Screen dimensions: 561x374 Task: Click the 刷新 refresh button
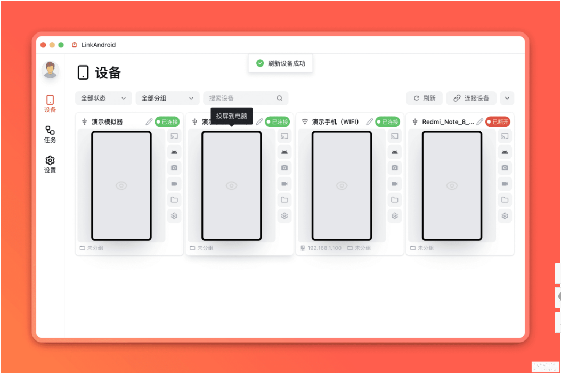click(425, 98)
